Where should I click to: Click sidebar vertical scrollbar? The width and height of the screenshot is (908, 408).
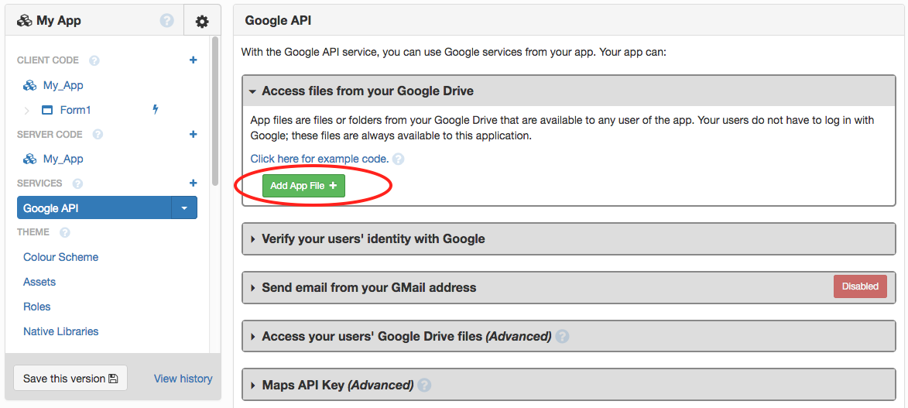(215, 110)
